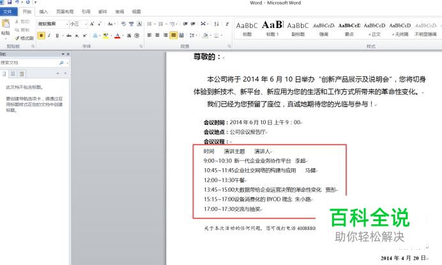Toggle Bold formatting button

click(x=41, y=36)
